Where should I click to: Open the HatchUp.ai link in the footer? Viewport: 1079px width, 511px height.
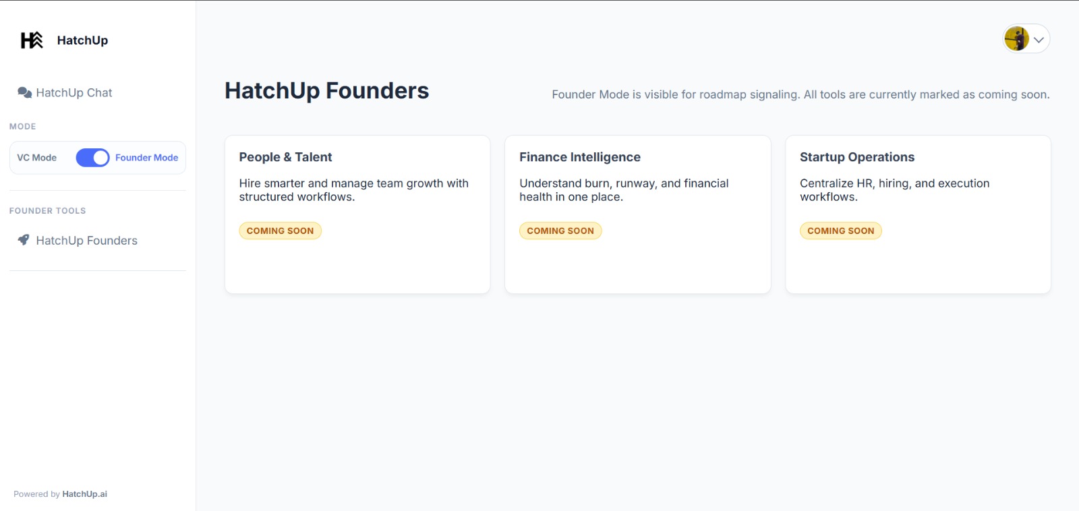83,493
